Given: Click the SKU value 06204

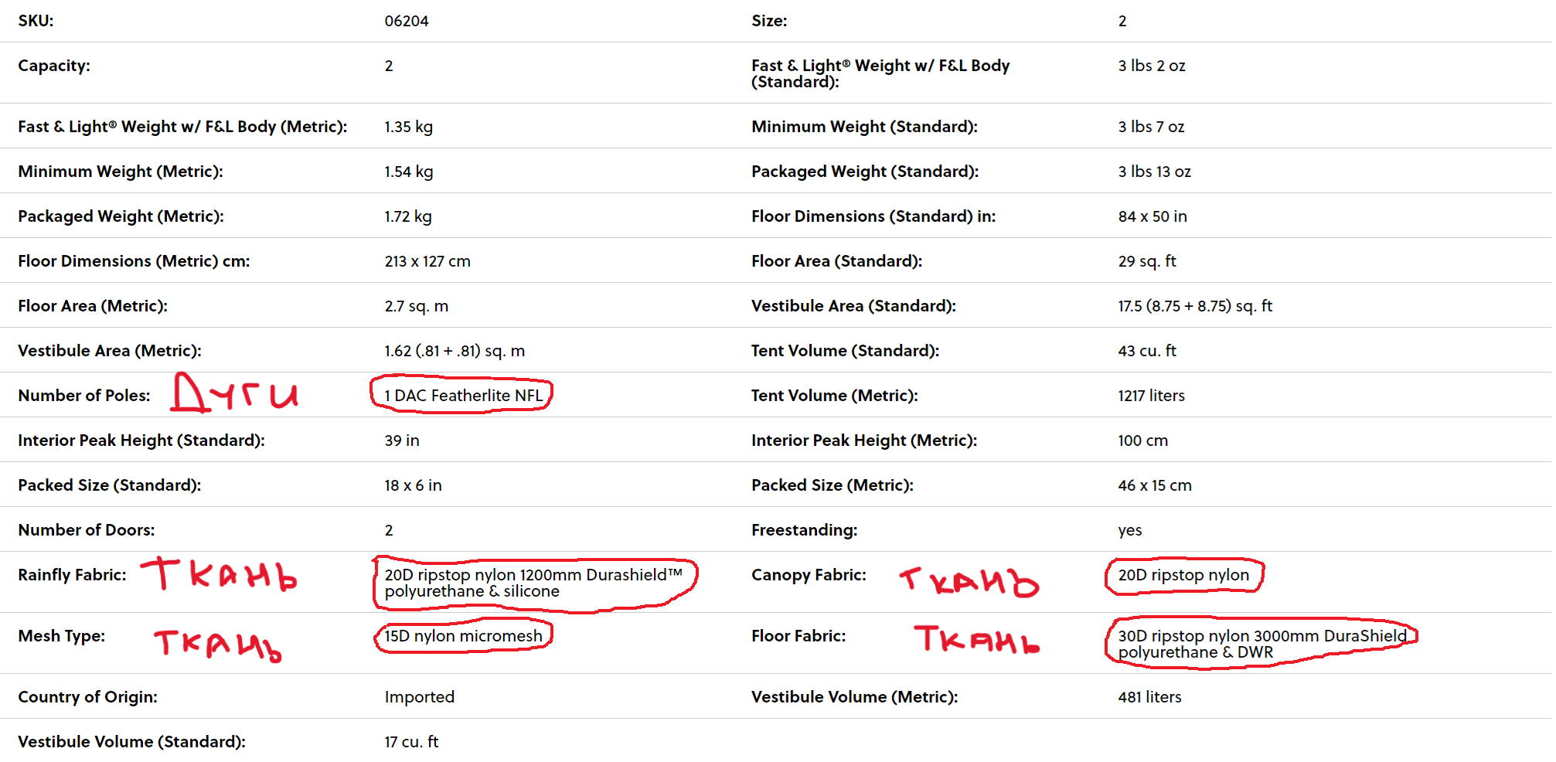Looking at the screenshot, I should (406, 21).
